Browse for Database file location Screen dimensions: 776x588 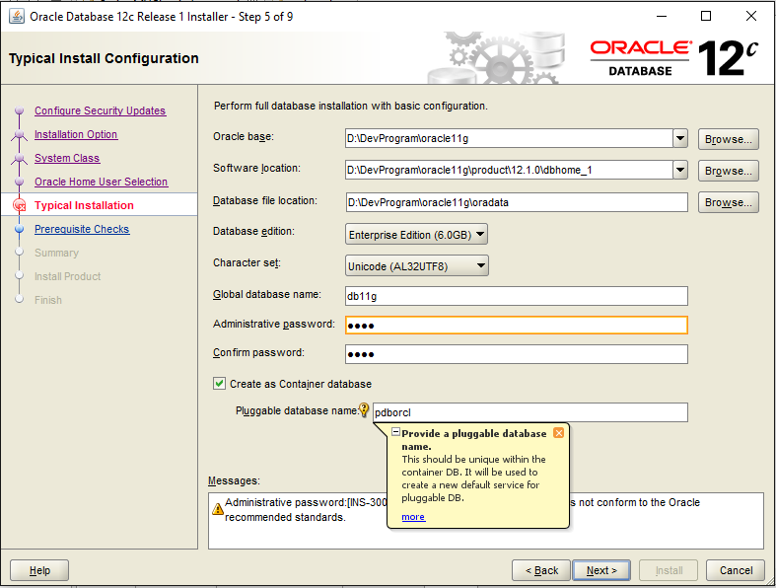coord(728,202)
